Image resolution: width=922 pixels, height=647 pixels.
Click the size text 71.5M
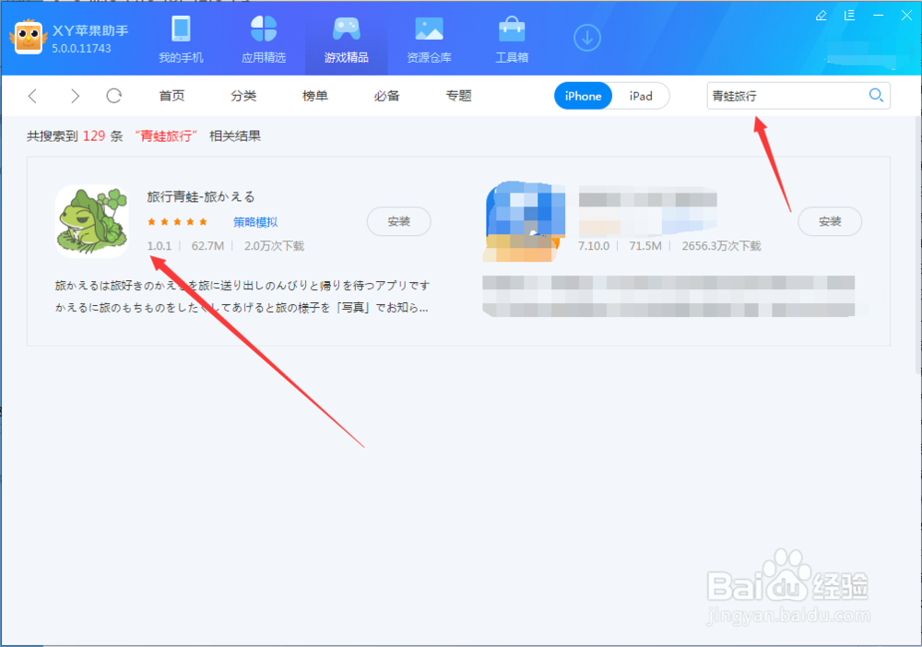coord(645,246)
